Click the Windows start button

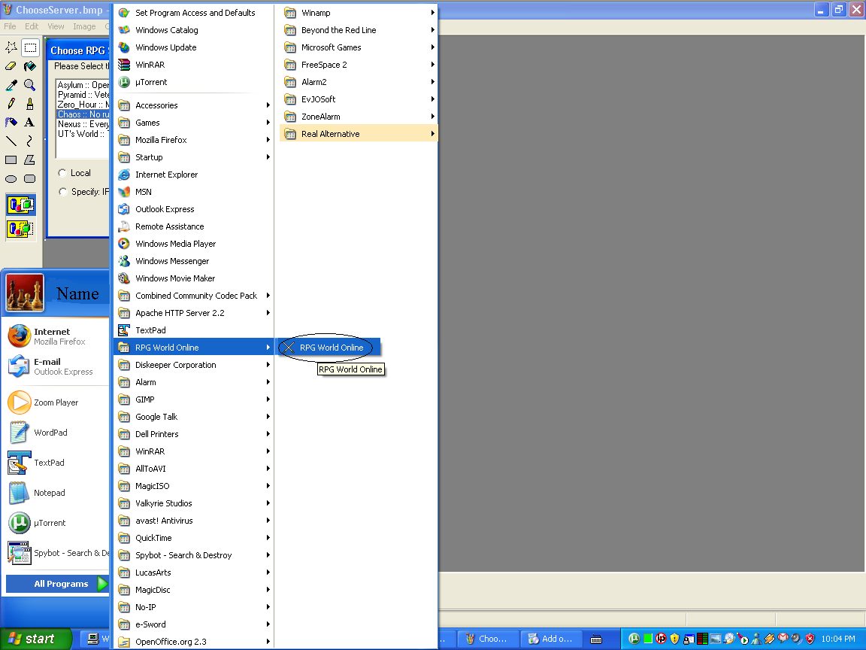35,639
